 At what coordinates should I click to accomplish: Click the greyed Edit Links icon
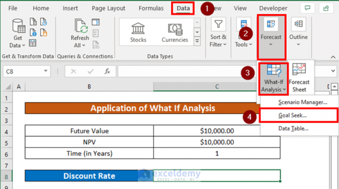[96, 45]
